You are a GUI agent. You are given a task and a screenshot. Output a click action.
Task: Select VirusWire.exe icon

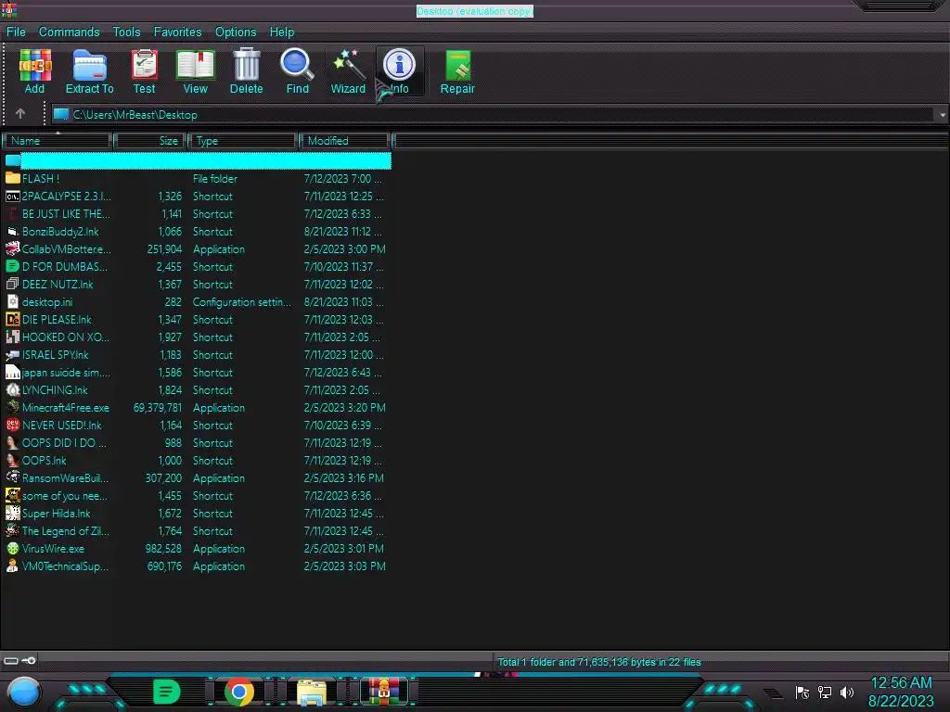13,549
